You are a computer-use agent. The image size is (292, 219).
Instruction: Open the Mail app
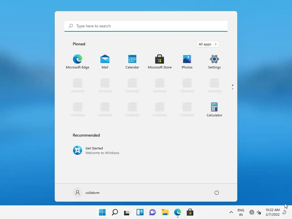tap(105, 62)
